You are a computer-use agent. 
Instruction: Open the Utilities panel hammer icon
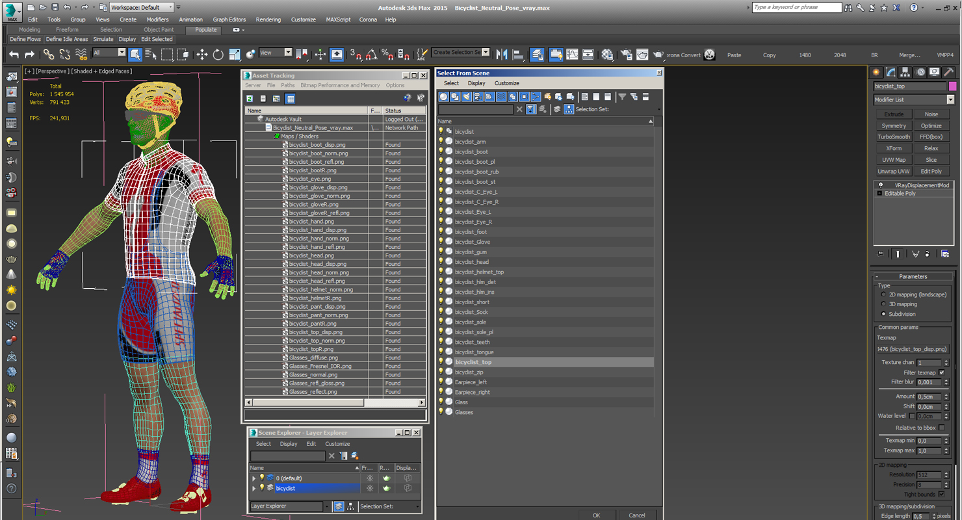(949, 72)
